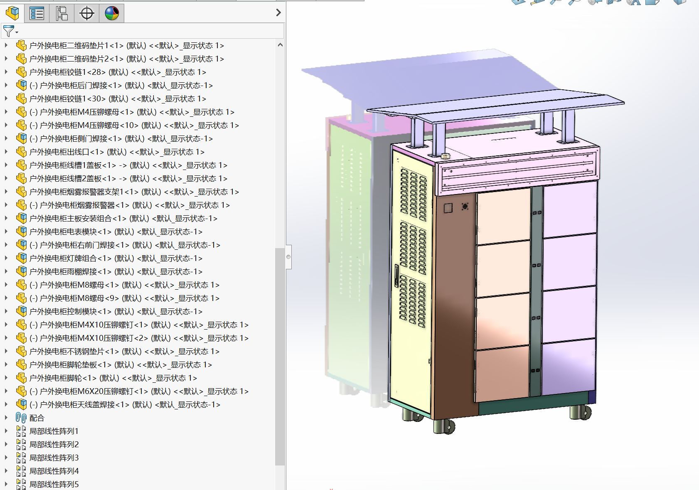Click the part icon of 户外换电柜线槽1盖板<1>
Viewport: 699px width, 490px height.
21,165
